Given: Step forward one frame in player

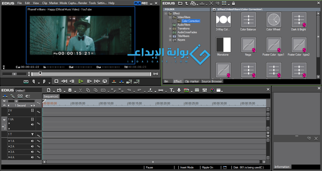Looking at the screenshot, I should click(89, 81).
